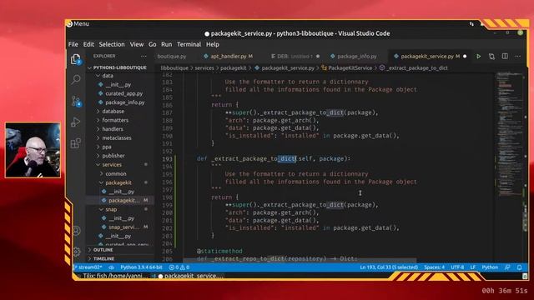Screen dimensions: 534x300
Task: Switch to the Tilix: fish taskbar window
Action: (114, 276)
